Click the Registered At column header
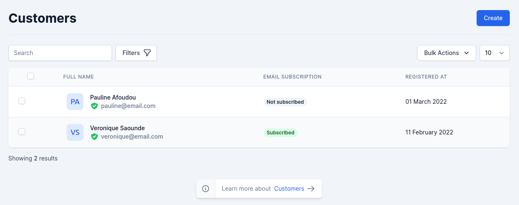The image size is (519, 205). pos(426,77)
